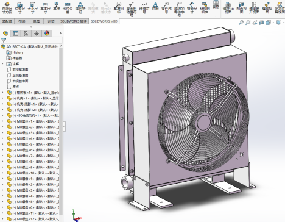Click the 成组的零件序号 stacked balloon tool
285x222 pixels.
click(179, 9)
